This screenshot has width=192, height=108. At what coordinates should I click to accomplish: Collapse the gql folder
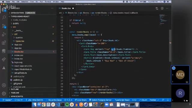(16, 34)
